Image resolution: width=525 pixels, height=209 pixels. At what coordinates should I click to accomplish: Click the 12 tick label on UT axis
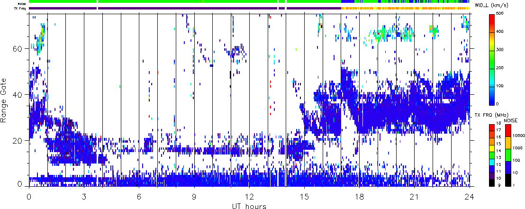click(249, 195)
